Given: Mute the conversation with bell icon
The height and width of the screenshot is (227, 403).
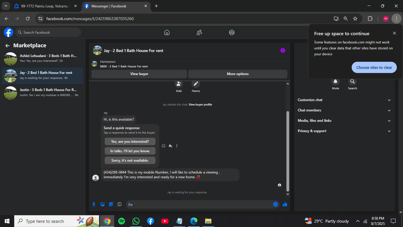Looking at the screenshot, I should point(335,81).
